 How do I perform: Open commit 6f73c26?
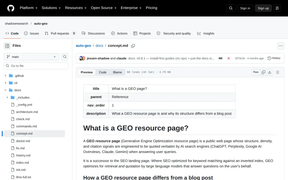tap(240, 58)
